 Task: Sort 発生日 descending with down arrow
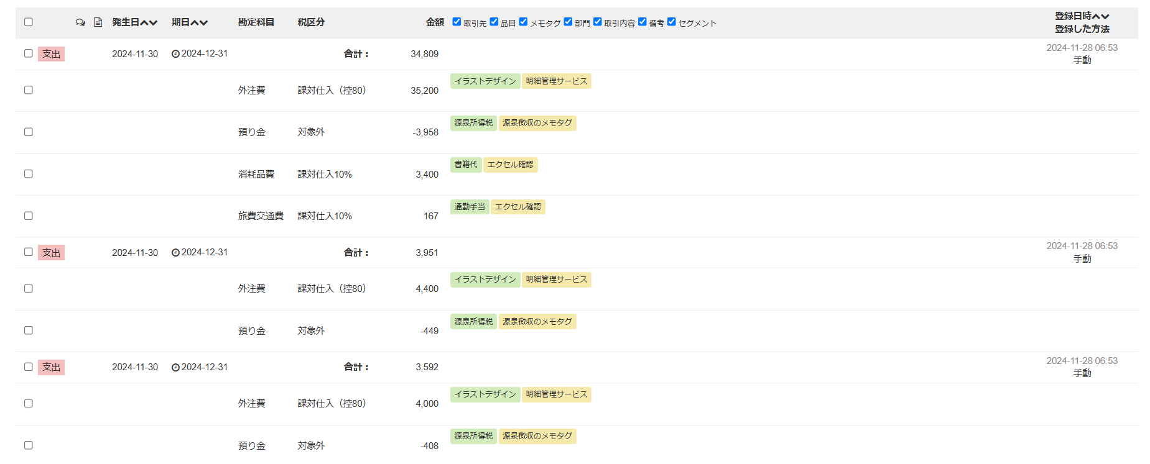[x=154, y=23]
